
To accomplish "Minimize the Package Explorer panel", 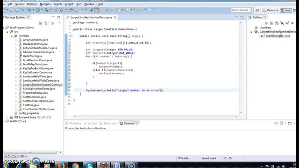I will [x=53, y=17].
